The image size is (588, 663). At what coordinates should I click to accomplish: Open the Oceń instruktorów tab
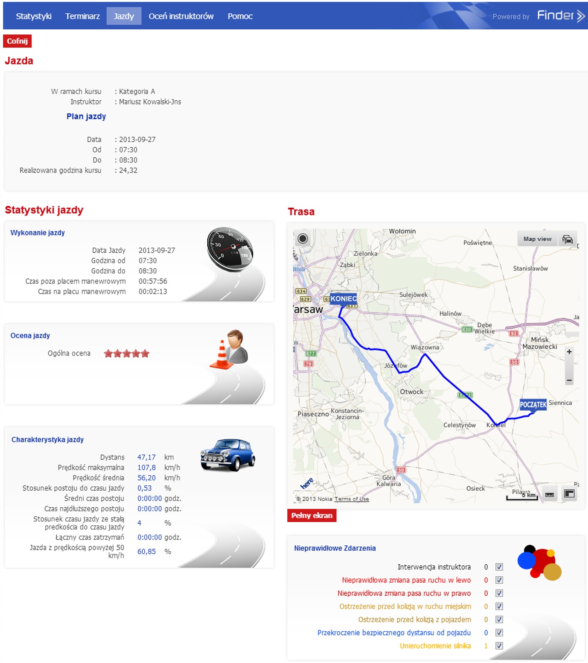click(181, 16)
